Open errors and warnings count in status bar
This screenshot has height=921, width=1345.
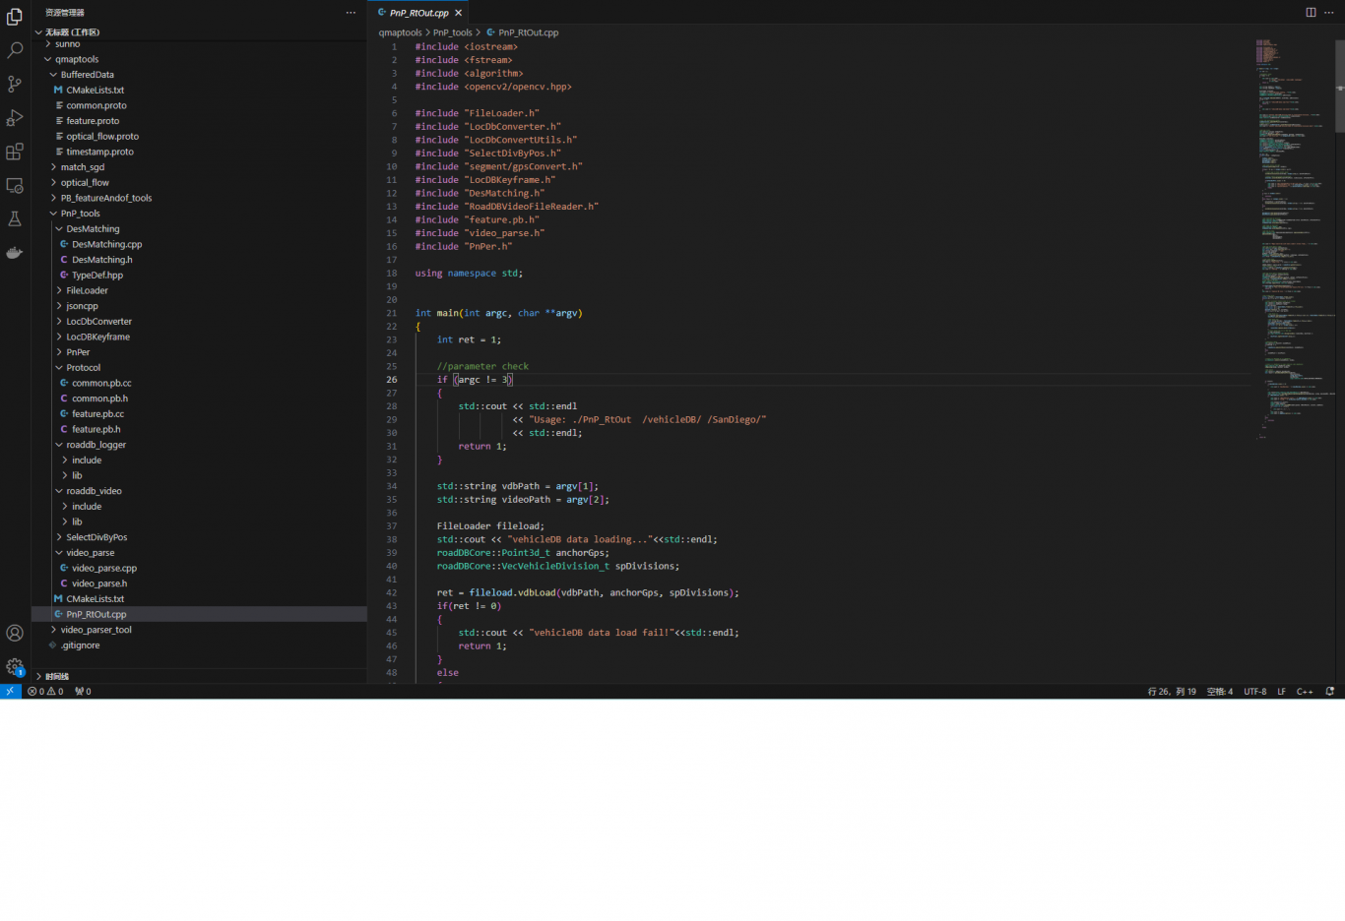45,692
